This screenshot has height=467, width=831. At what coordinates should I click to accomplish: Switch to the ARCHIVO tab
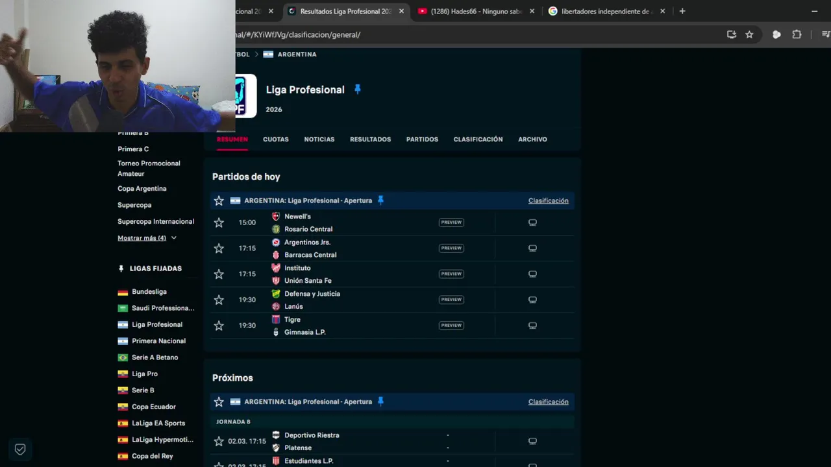click(x=532, y=139)
